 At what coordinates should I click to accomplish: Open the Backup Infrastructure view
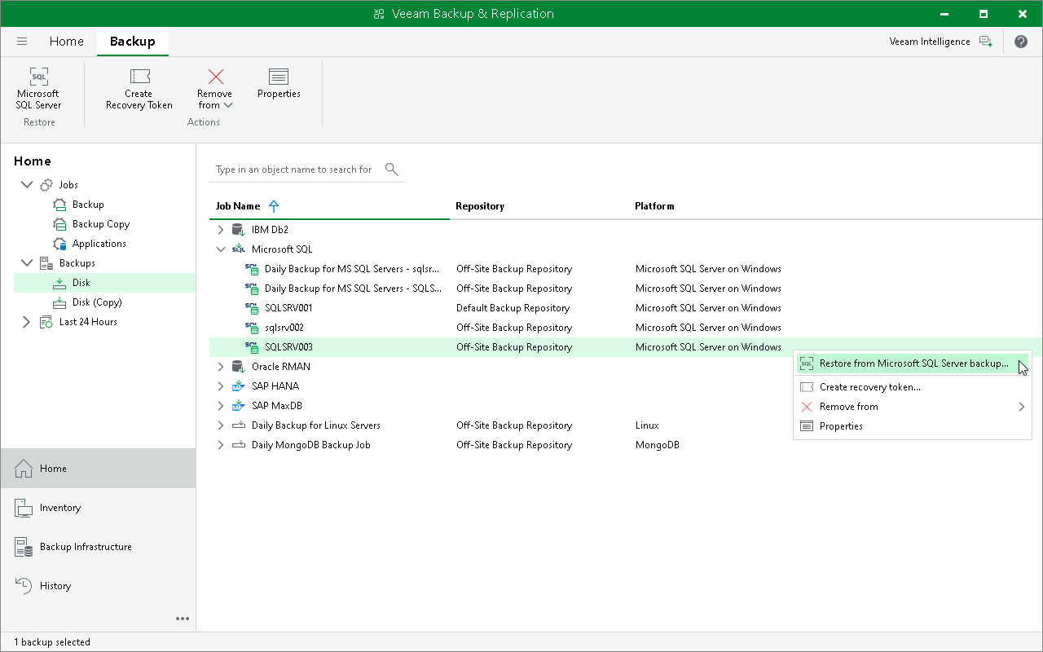[98, 547]
